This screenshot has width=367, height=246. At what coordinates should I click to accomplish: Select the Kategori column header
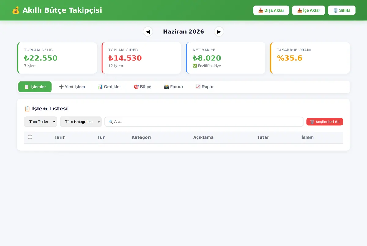click(141, 137)
